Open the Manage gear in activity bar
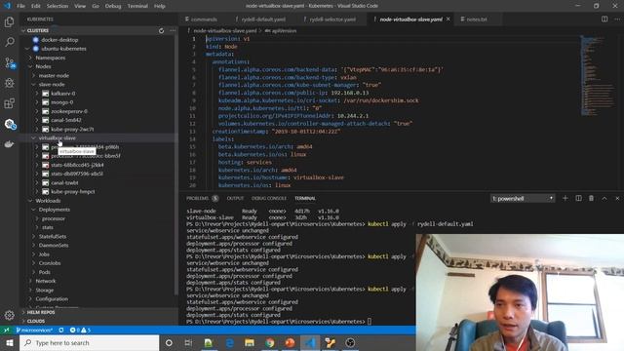624x351 pixels. (9, 315)
